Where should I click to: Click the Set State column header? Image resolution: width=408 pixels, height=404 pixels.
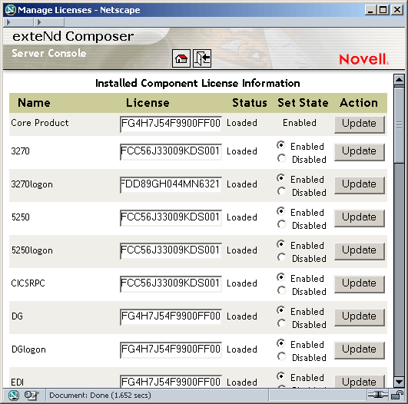[303, 103]
